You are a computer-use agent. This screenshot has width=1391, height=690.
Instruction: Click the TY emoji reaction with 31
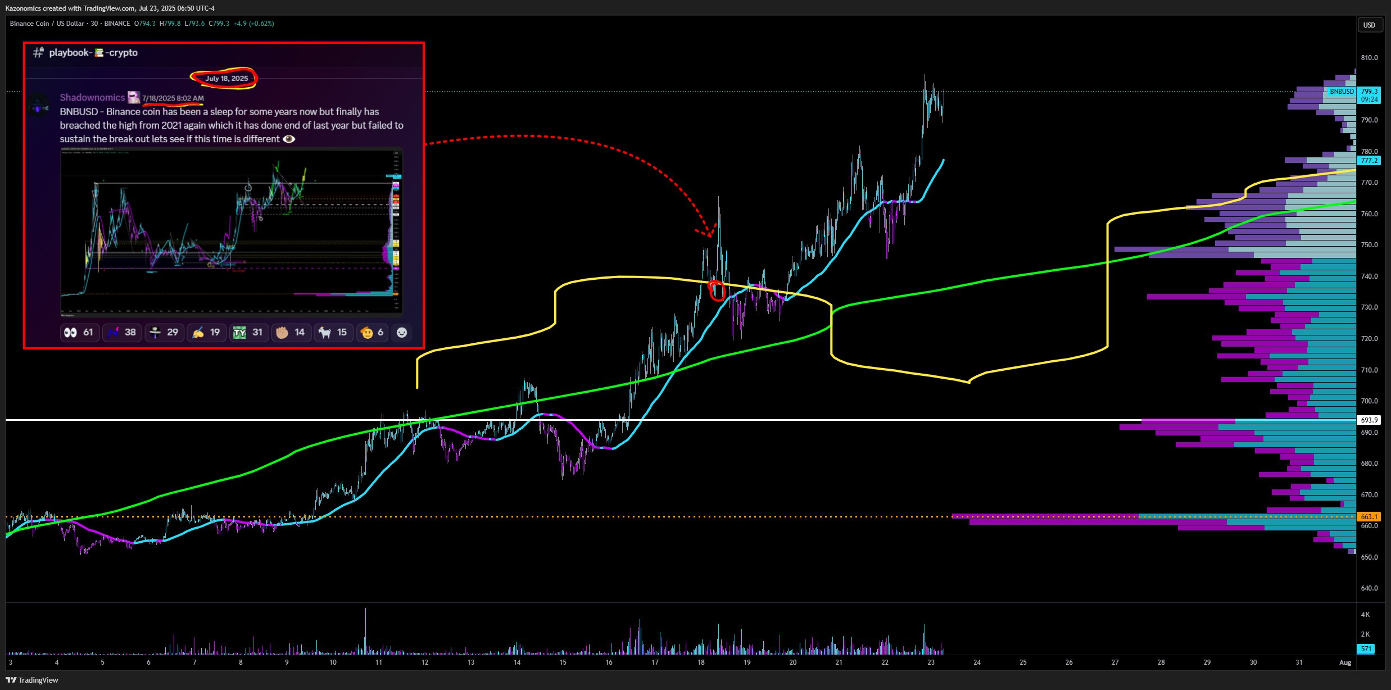tap(248, 333)
